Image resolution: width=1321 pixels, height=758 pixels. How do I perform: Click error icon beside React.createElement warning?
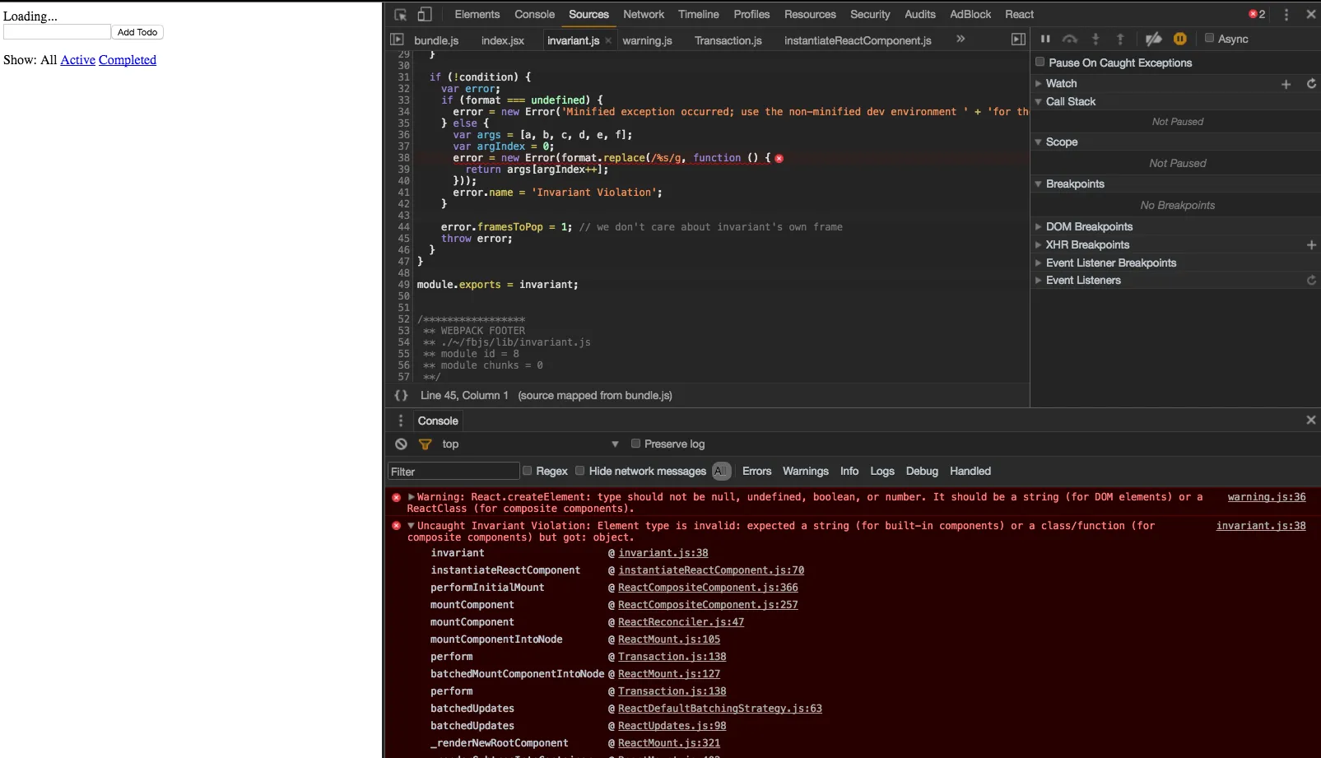coord(396,497)
